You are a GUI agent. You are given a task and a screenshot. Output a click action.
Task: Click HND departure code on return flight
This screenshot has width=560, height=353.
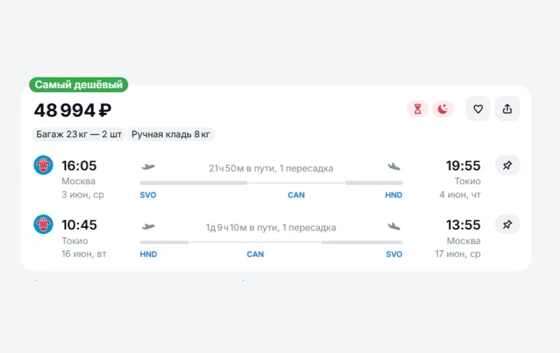tap(148, 254)
